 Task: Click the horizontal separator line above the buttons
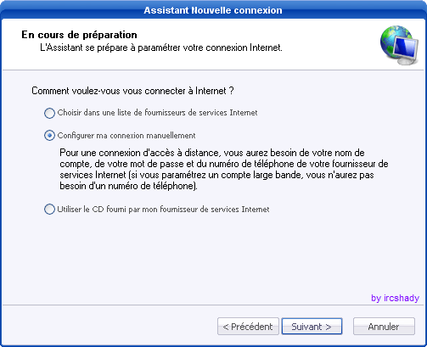[213, 305]
